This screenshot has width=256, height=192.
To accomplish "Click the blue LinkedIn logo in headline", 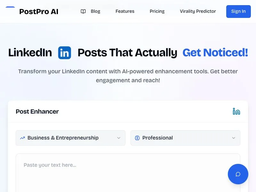I will [65, 53].
